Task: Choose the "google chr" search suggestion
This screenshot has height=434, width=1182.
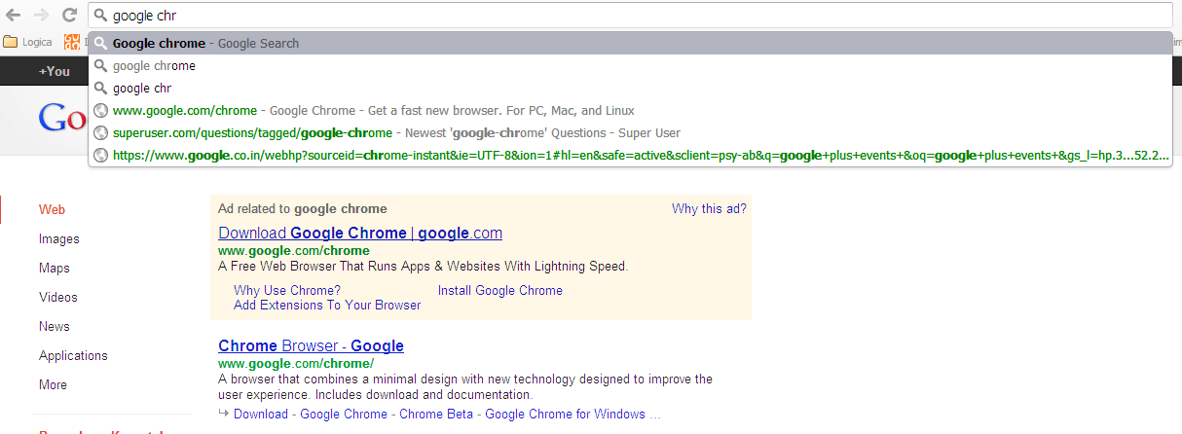Action: [142, 89]
